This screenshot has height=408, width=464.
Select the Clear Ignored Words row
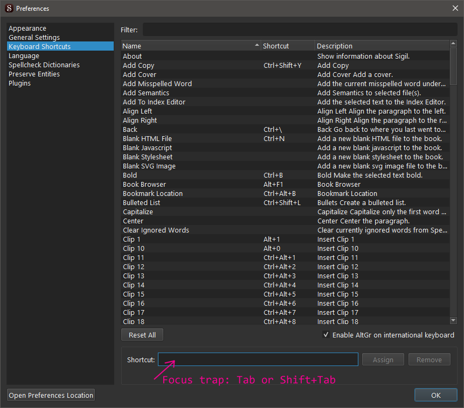285,230
